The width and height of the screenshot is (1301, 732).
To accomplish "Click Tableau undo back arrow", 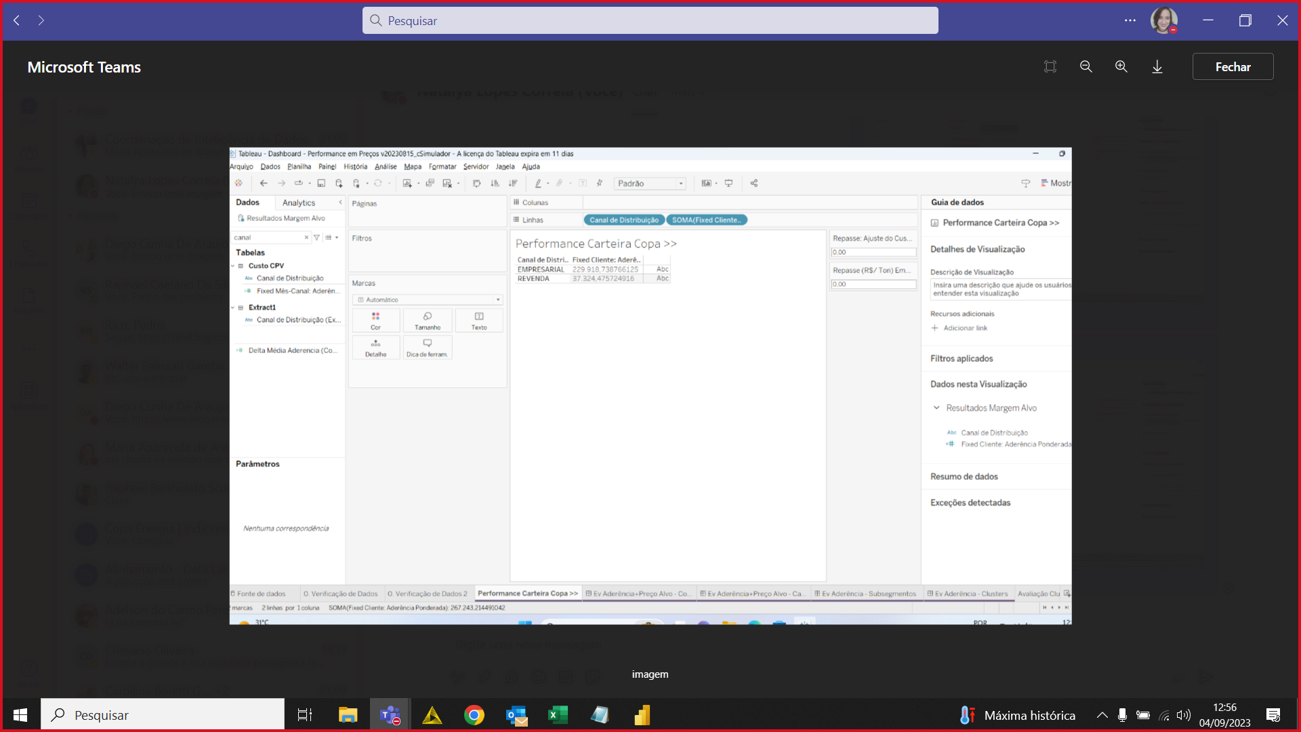I will click(x=264, y=183).
